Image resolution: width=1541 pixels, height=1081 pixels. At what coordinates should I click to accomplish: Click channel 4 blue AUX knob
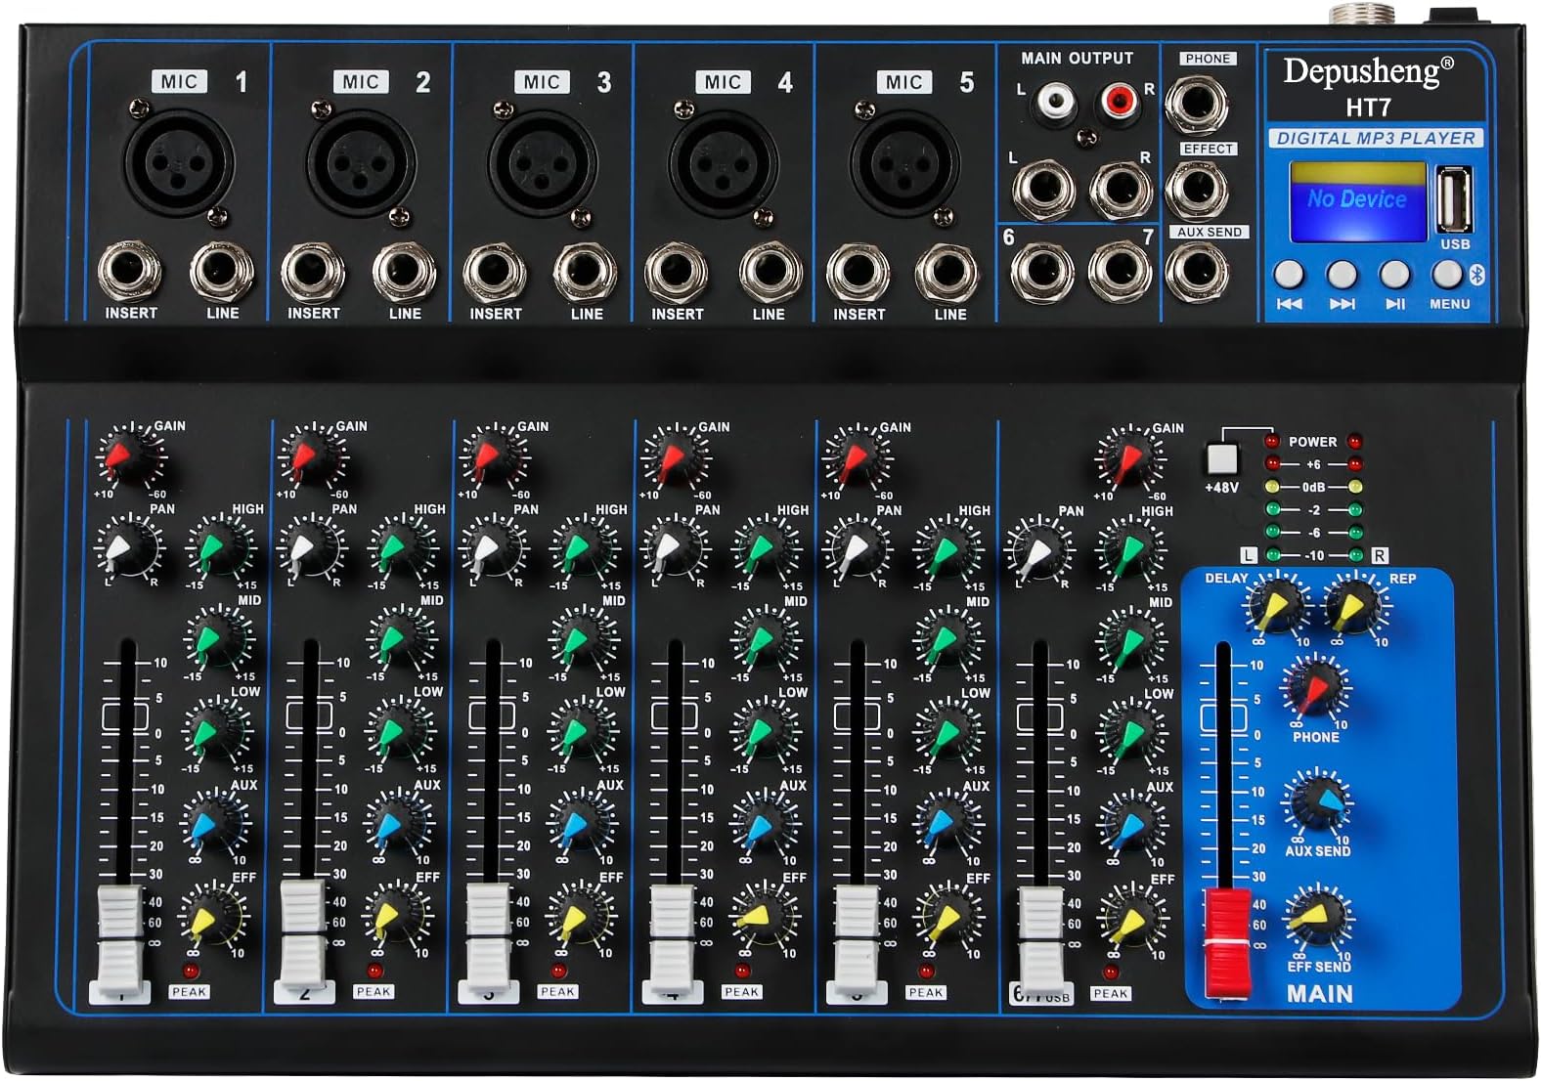pyautogui.click(x=764, y=825)
